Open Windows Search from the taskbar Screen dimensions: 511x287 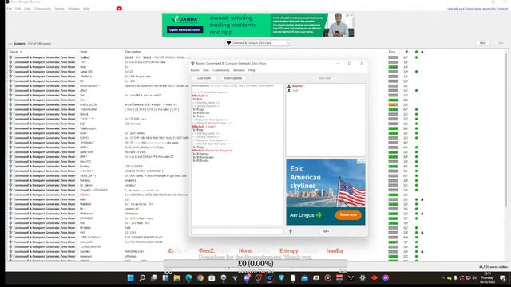pyautogui.click(x=142, y=277)
